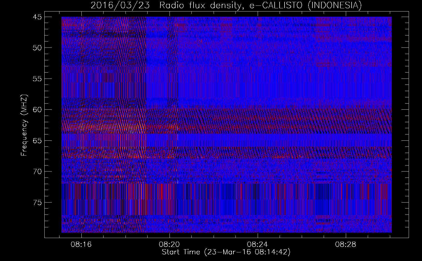Click the 08:28 time tick label
This screenshot has height=261, width=422.
346,245
